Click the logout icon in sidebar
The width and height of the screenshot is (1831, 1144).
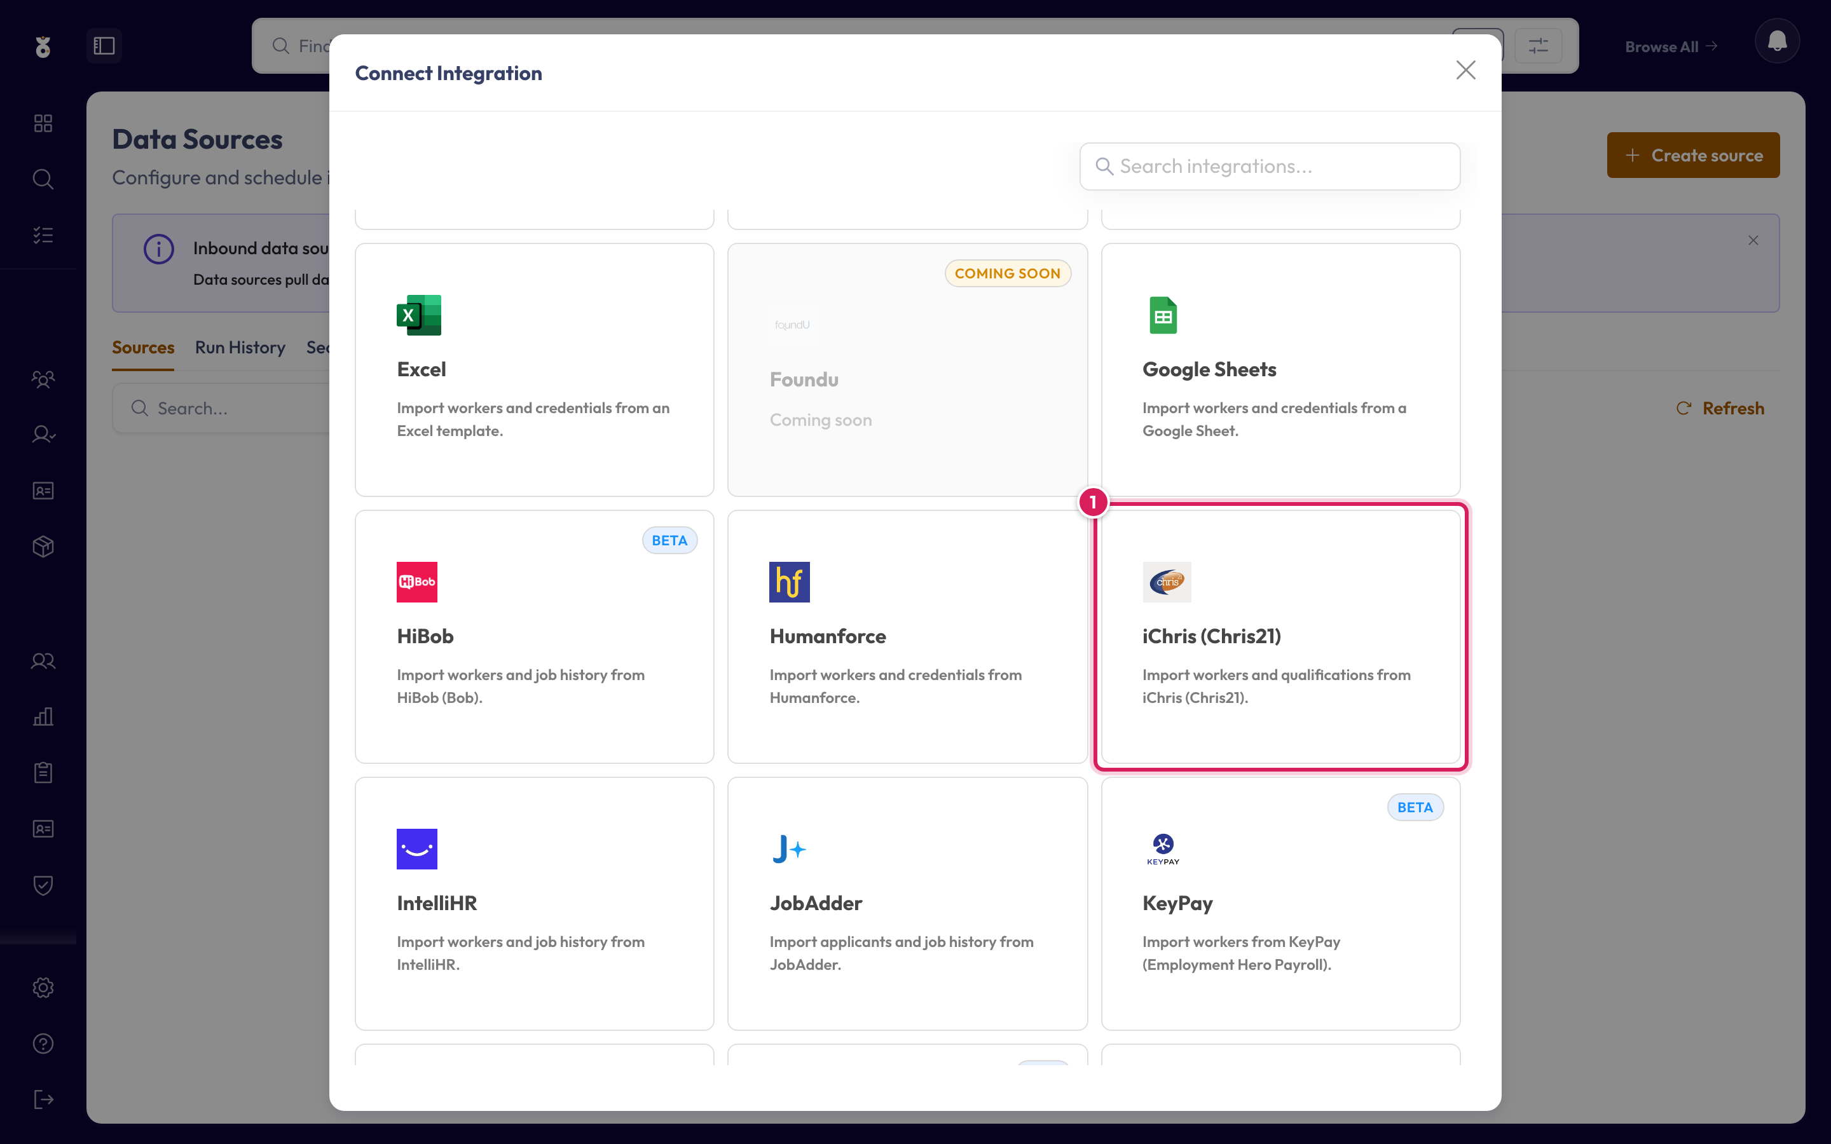[43, 1100]
